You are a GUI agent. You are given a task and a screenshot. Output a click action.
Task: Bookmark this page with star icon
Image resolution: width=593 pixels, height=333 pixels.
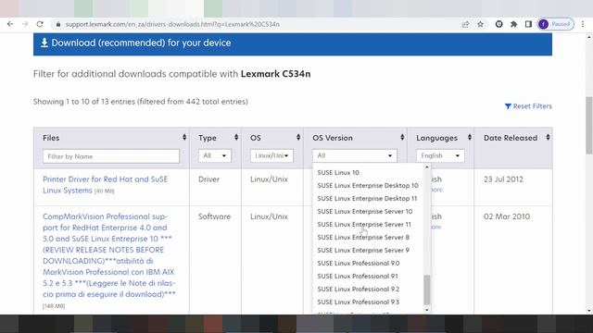[480, 24]
